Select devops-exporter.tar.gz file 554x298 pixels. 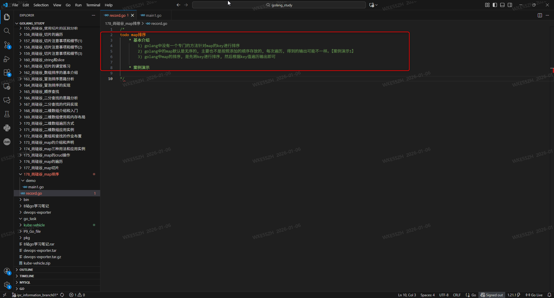tap(57, 257)
